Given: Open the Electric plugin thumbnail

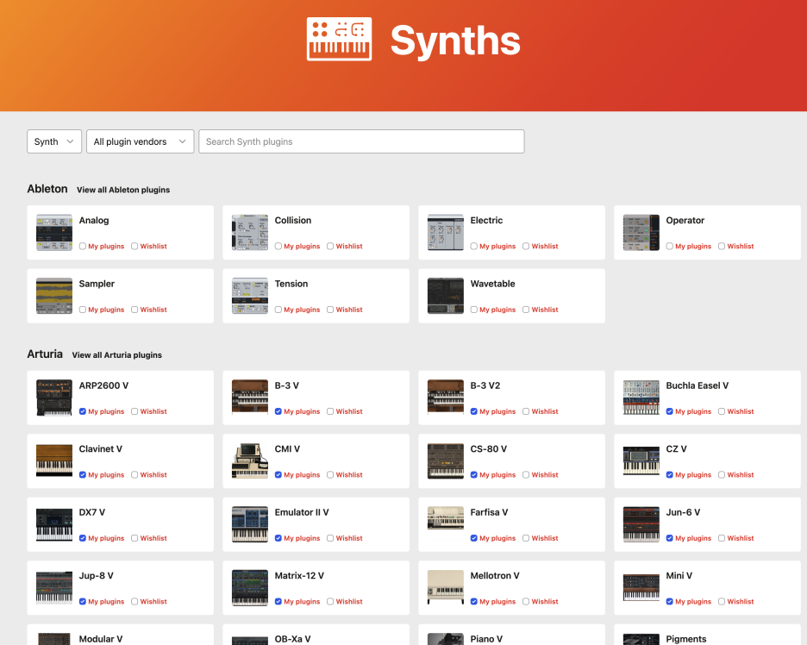Looking at the screenshot, I should (x=445, y=233).
